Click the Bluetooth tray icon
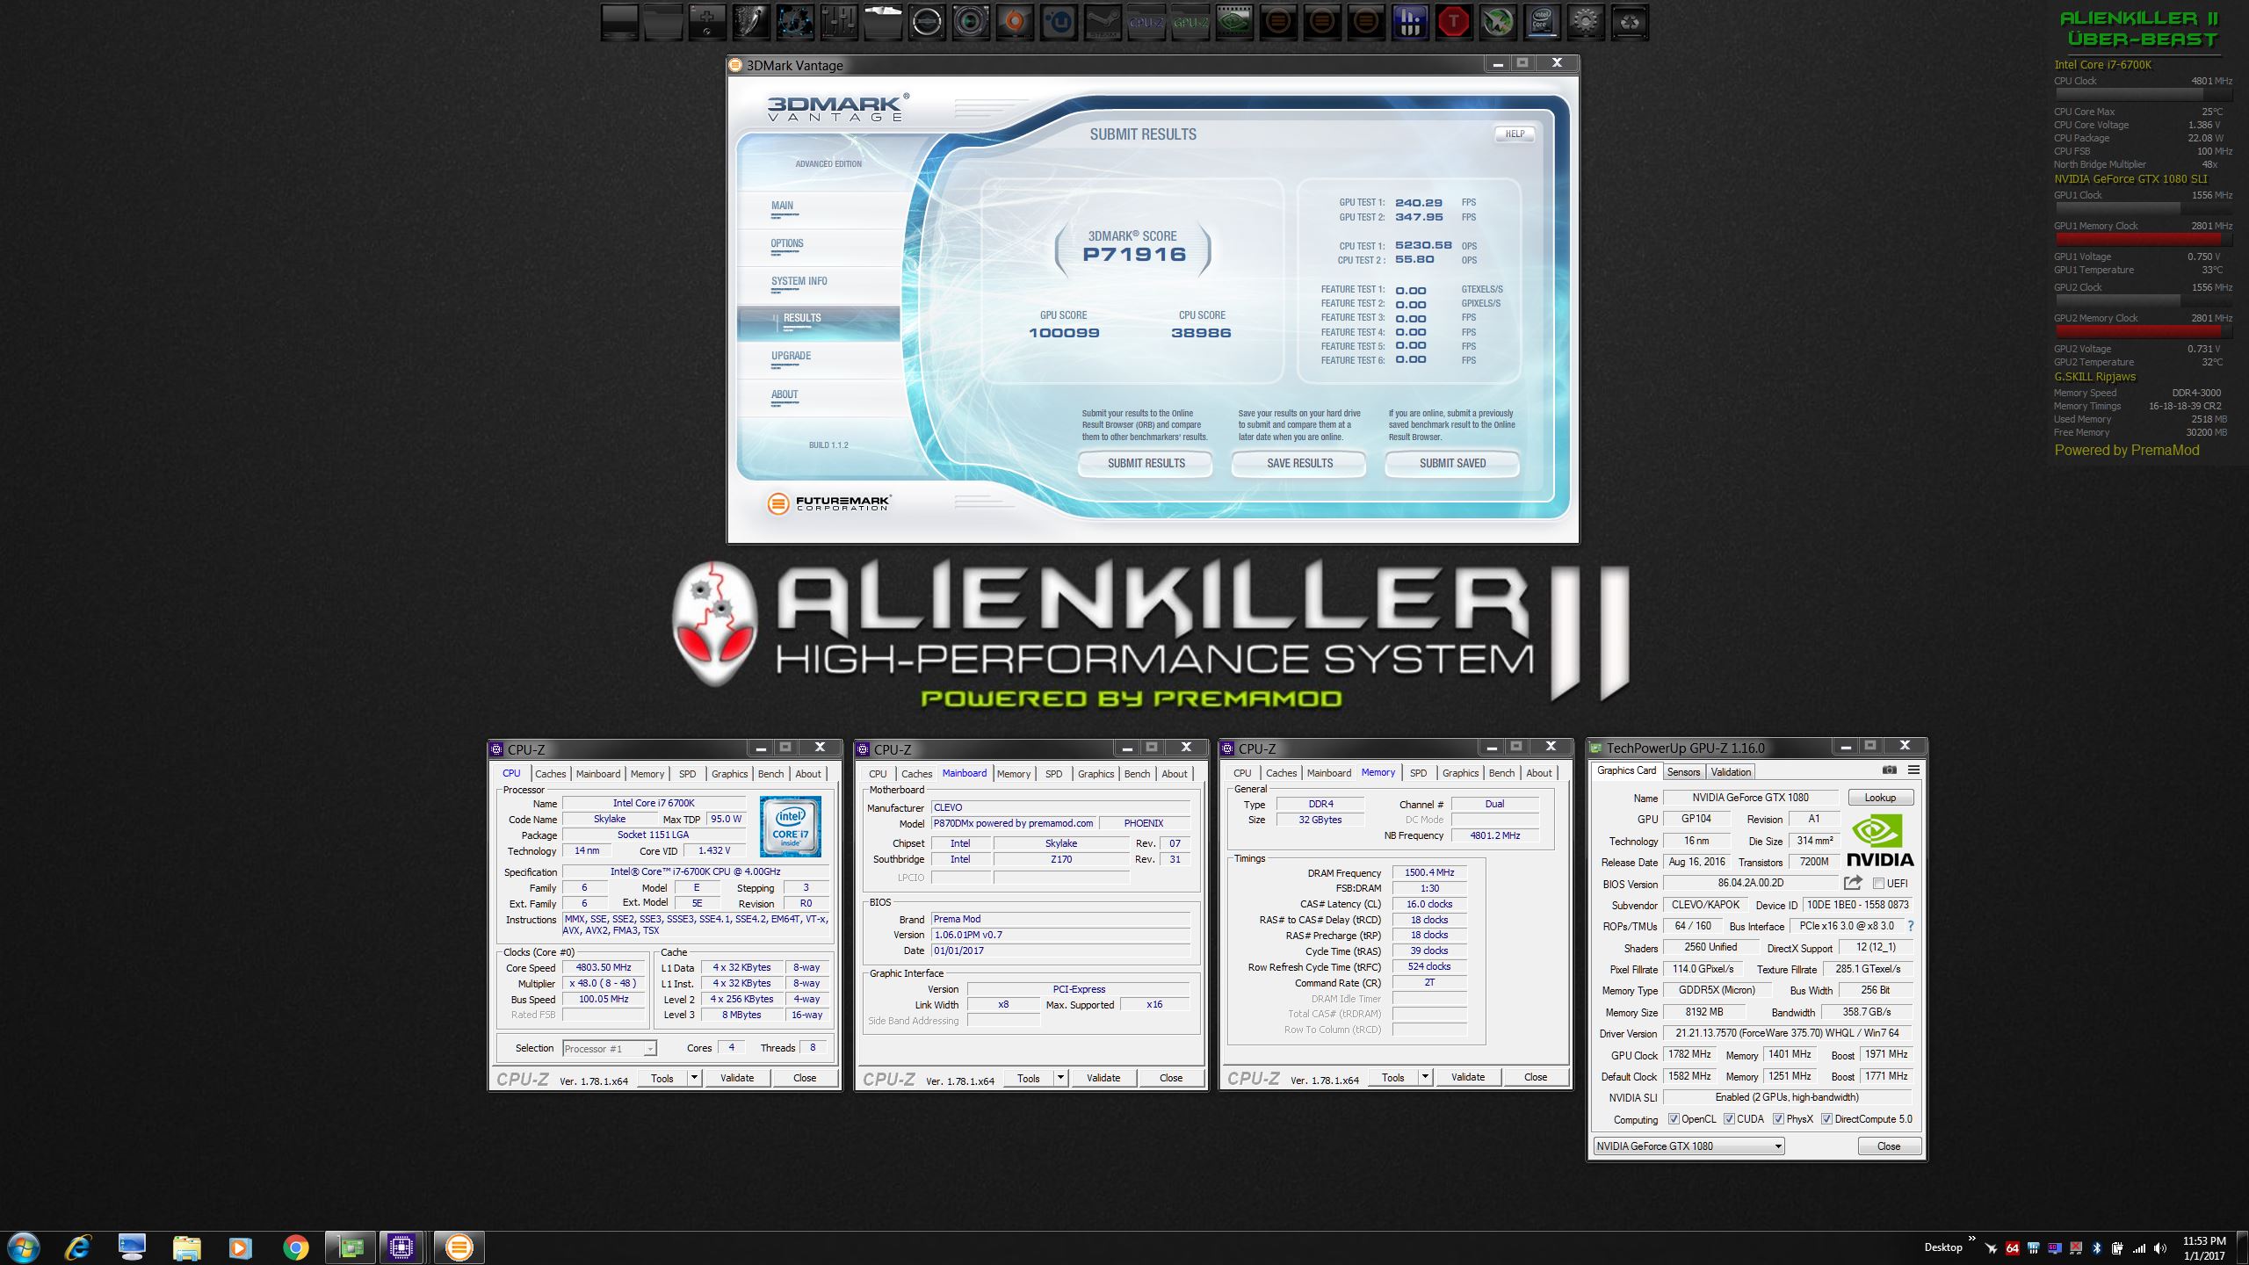This screenshot has width=2249, height=1265. click(x=2096, y=1248)
